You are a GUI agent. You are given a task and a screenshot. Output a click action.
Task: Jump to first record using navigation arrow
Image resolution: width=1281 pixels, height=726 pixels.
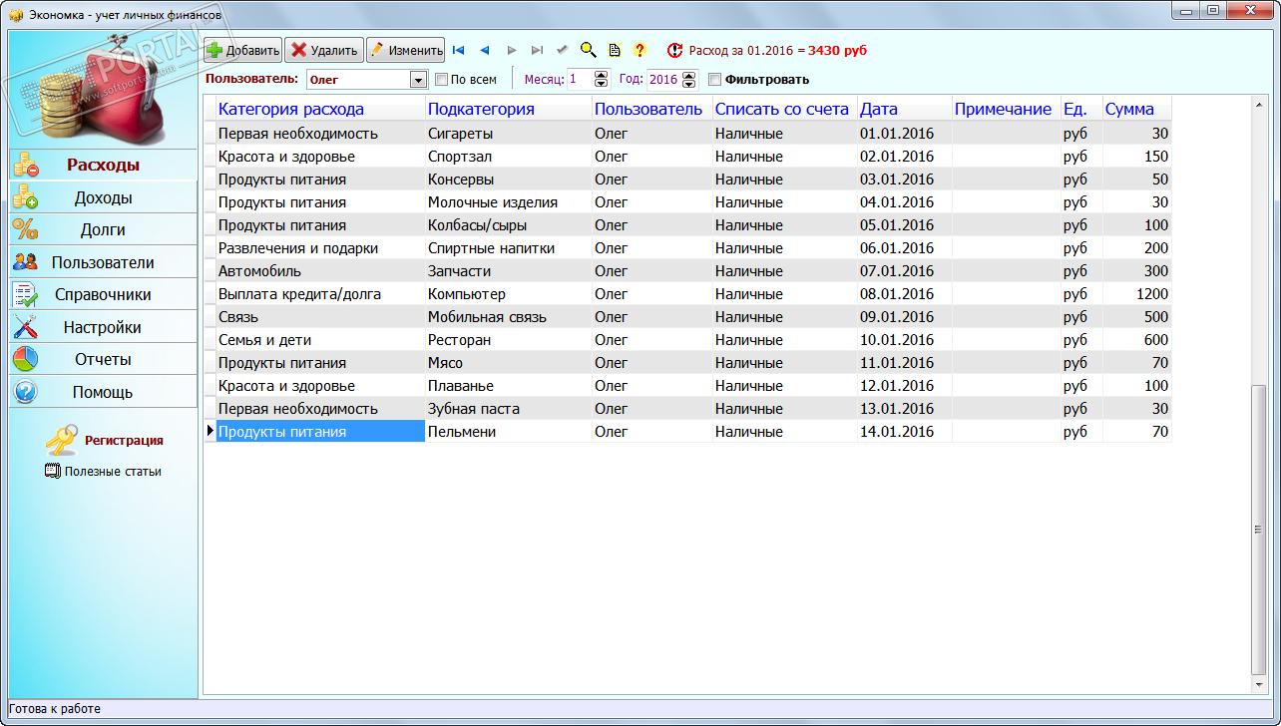458,50
